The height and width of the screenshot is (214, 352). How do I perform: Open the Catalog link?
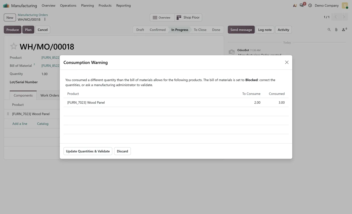click(43, 124)
